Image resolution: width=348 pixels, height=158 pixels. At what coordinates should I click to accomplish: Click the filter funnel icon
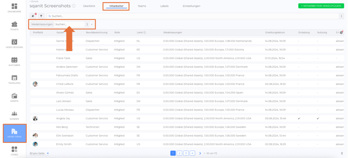point(41,16)
